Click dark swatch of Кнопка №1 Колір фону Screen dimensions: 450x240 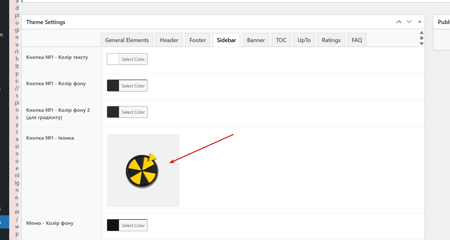113,86
